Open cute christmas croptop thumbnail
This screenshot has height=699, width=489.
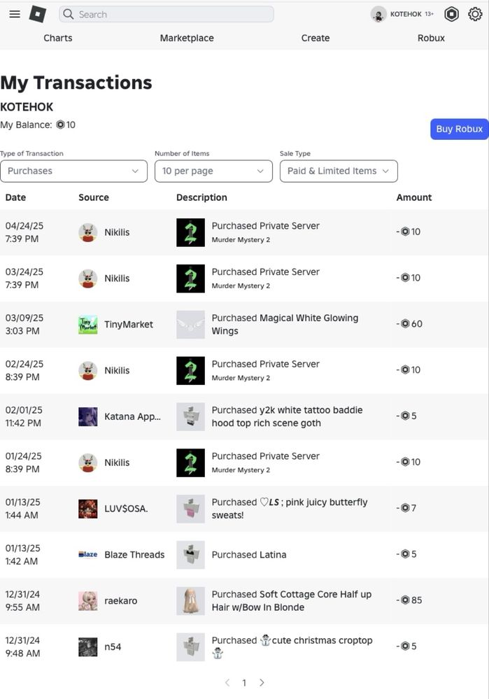click(x=190, y=647)
